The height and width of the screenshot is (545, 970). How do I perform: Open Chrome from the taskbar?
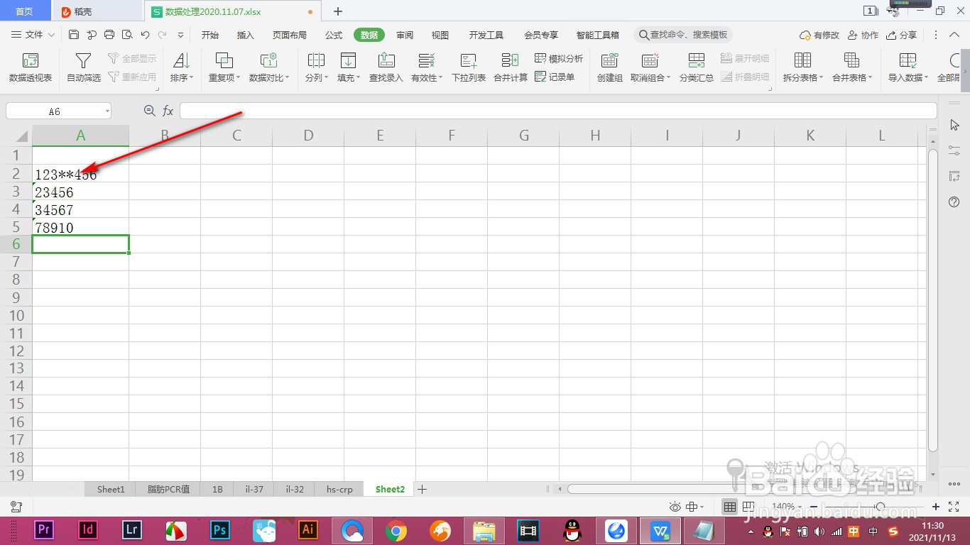[x=396, y=530]
